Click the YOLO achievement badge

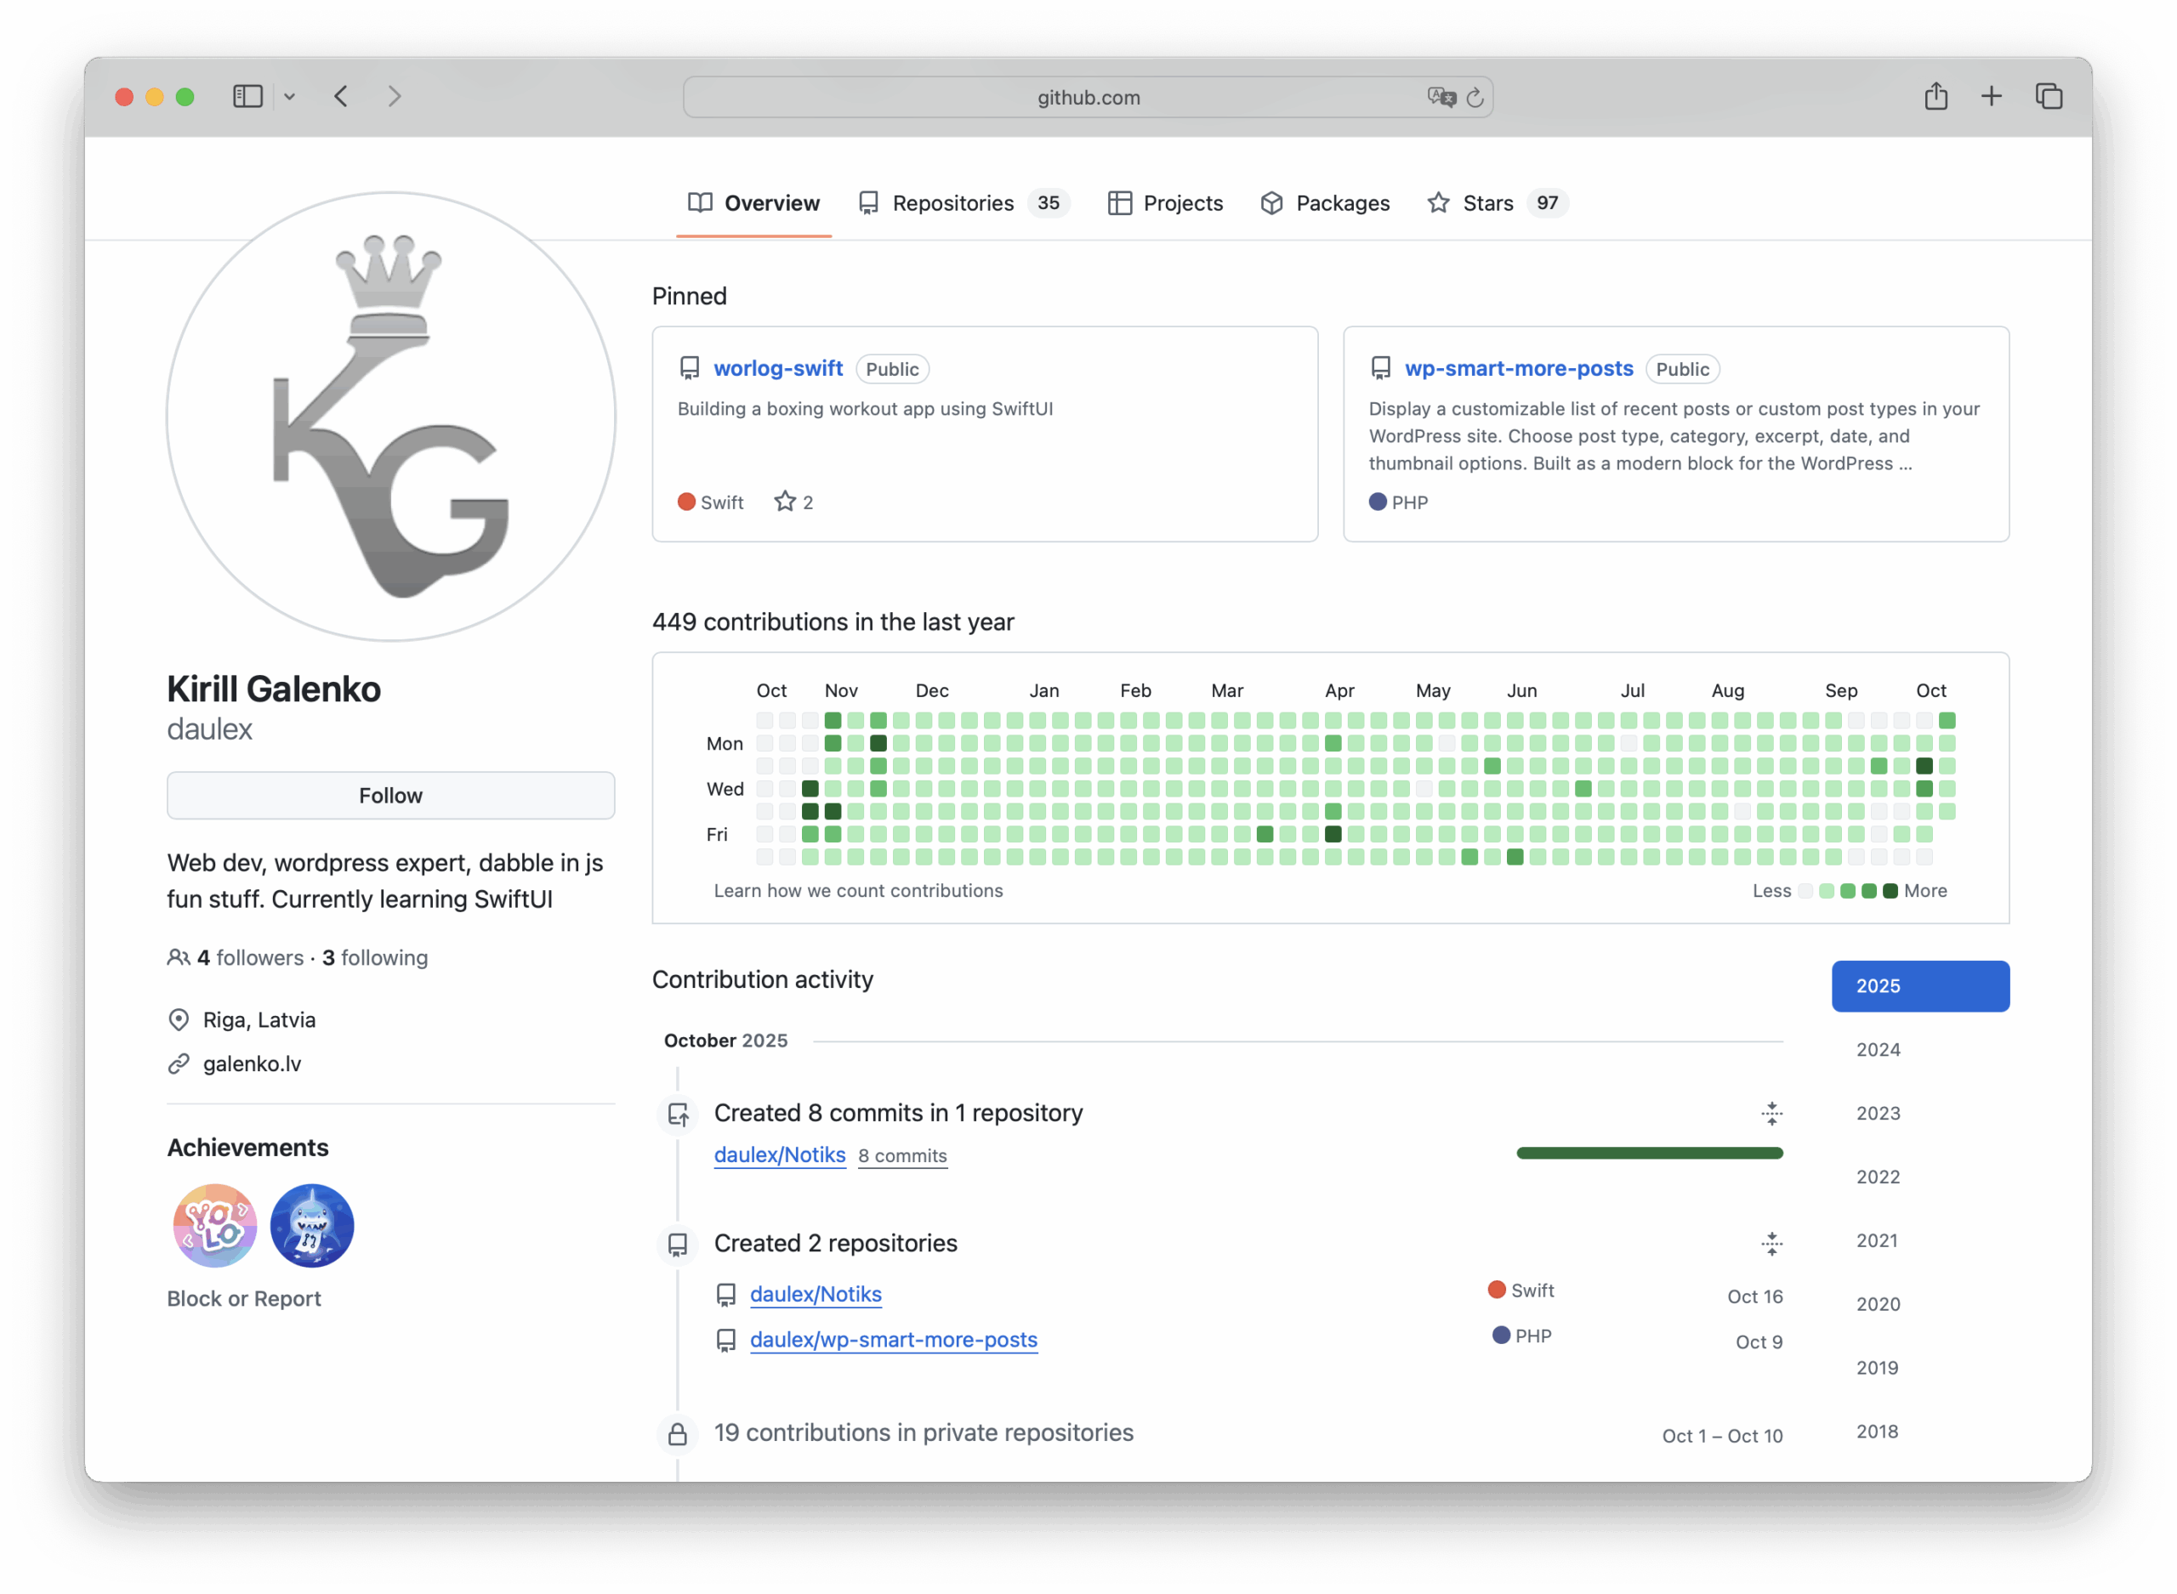pos(214,1225)
